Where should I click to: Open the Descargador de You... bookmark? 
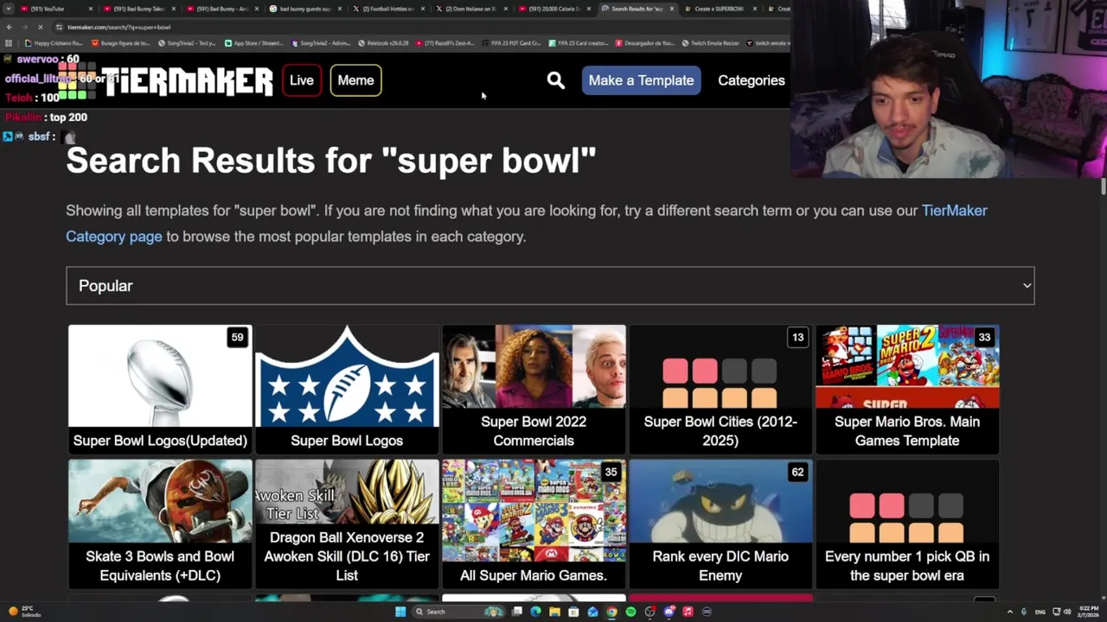point(643,43)
